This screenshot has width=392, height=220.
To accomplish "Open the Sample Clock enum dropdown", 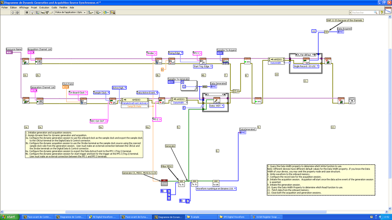I will point(108,92).
